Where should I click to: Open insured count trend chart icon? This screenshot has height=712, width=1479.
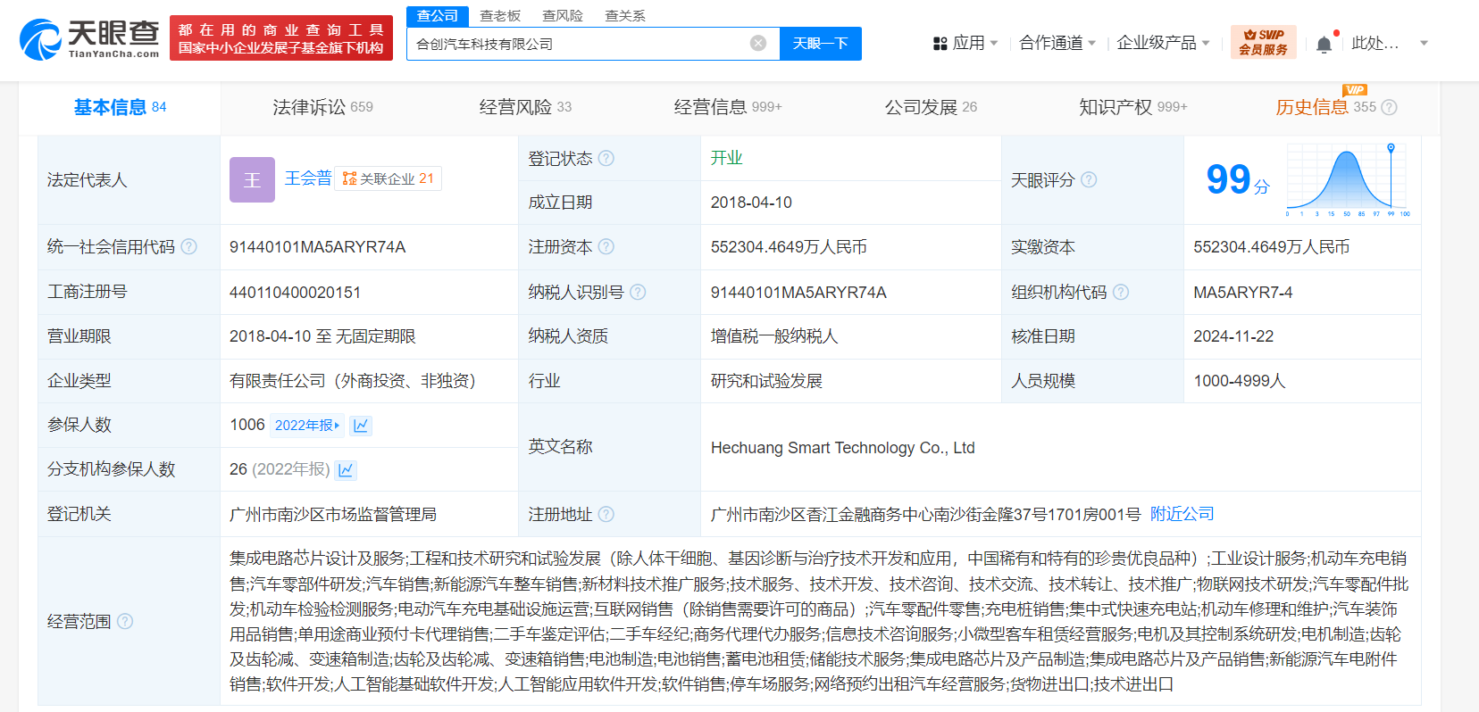click(361, 426)
